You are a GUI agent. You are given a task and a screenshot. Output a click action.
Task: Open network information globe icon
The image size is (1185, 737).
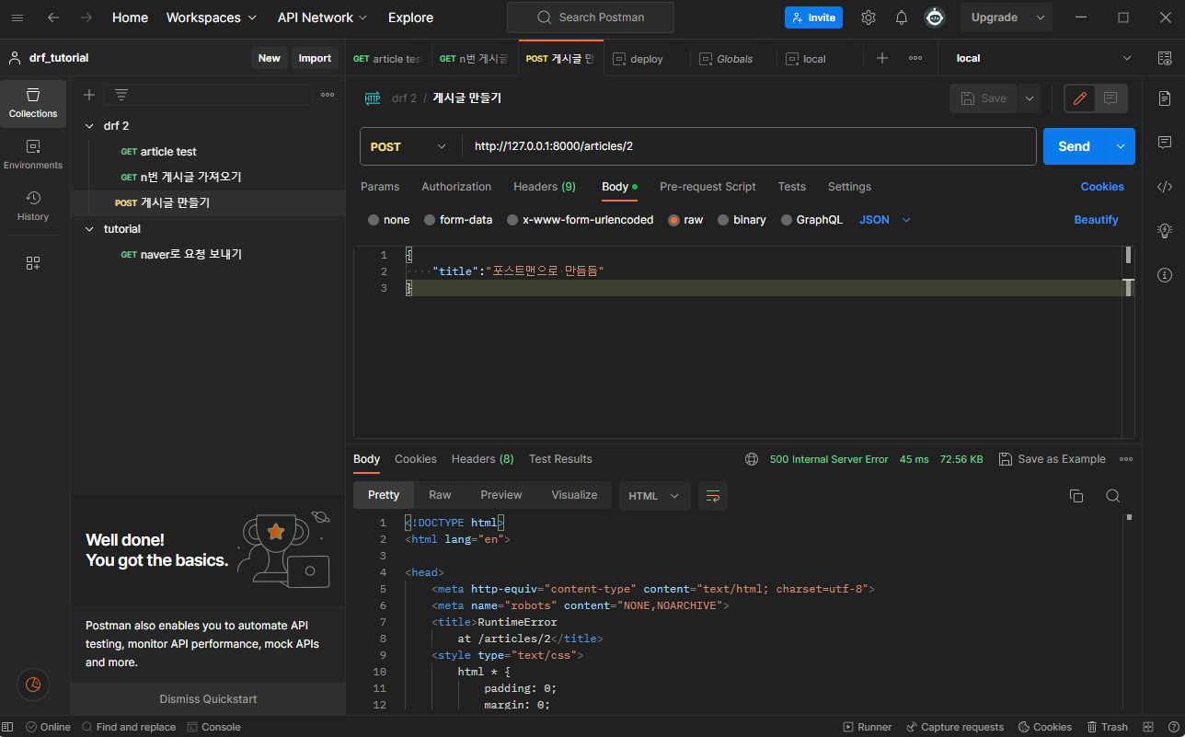752,459
